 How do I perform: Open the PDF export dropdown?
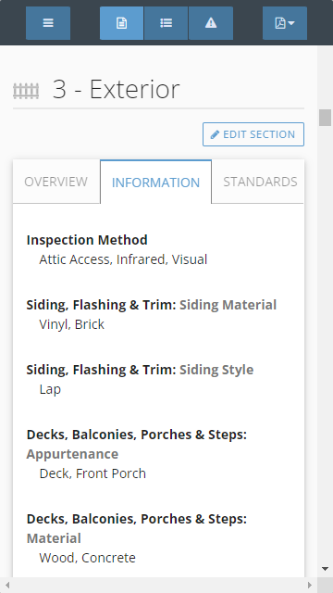click(x=285, y=23)
